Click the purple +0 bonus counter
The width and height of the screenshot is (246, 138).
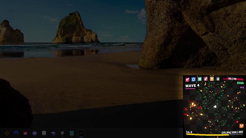(x=242, y=87)
